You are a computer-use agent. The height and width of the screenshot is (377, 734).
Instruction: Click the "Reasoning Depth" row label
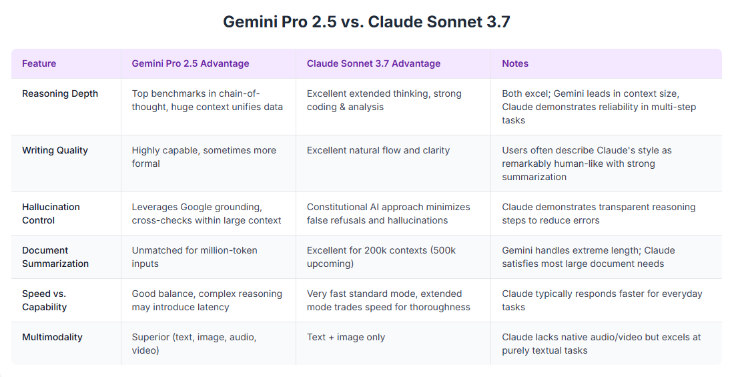pyautogui.click(x=60, y=93)
